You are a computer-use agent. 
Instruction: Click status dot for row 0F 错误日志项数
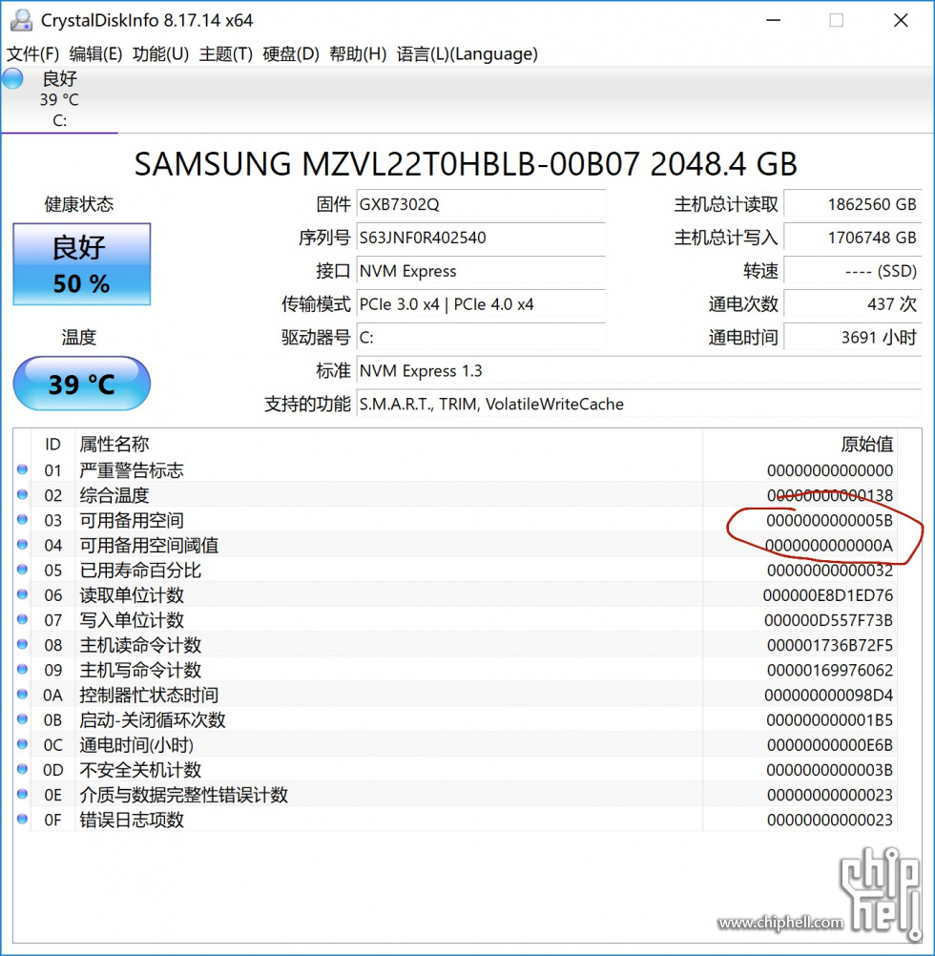(x=23, y=820)
